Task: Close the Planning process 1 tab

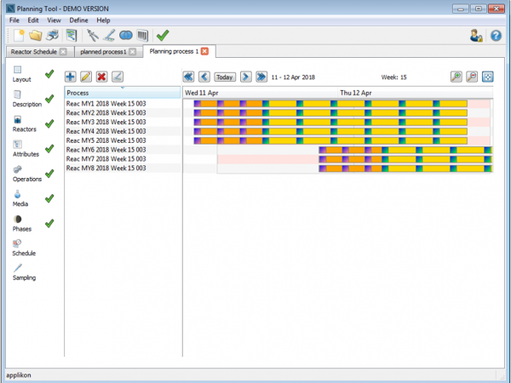Action: [204, 51]
